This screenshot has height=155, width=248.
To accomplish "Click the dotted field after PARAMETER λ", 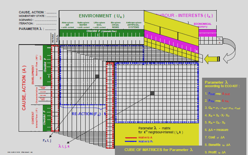I will [50, 29].
